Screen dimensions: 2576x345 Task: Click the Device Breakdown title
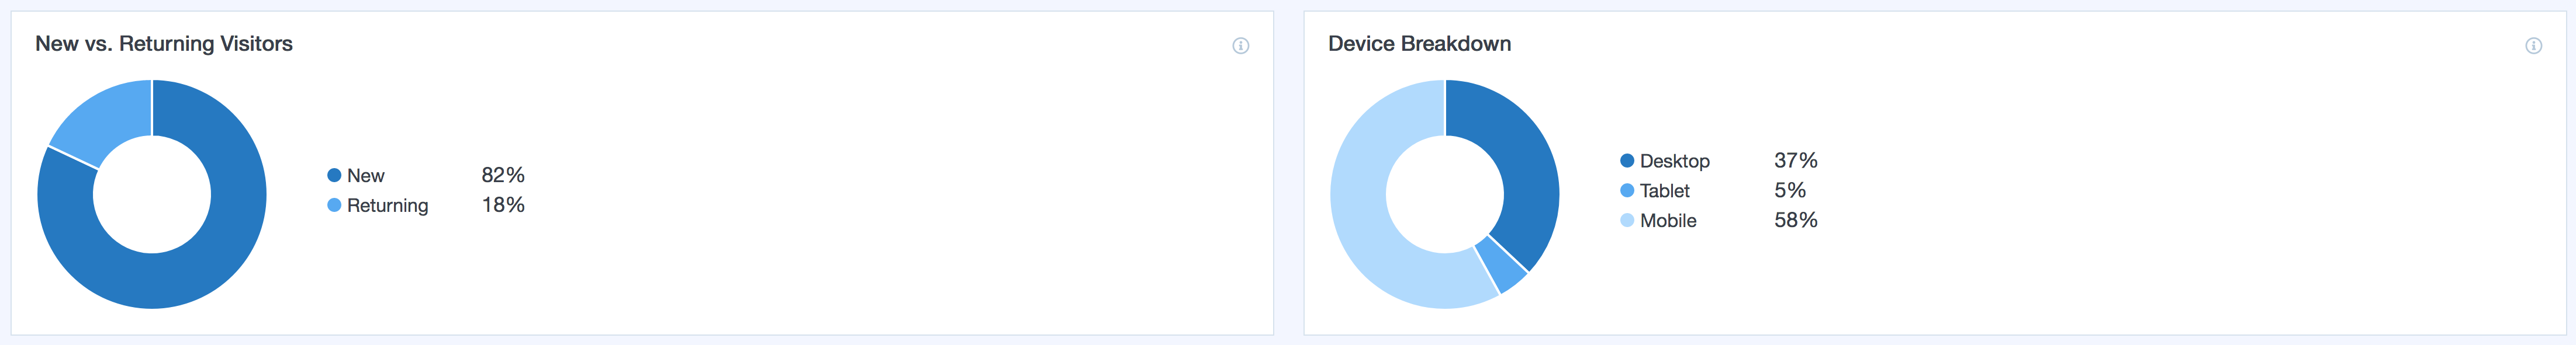1419,44
